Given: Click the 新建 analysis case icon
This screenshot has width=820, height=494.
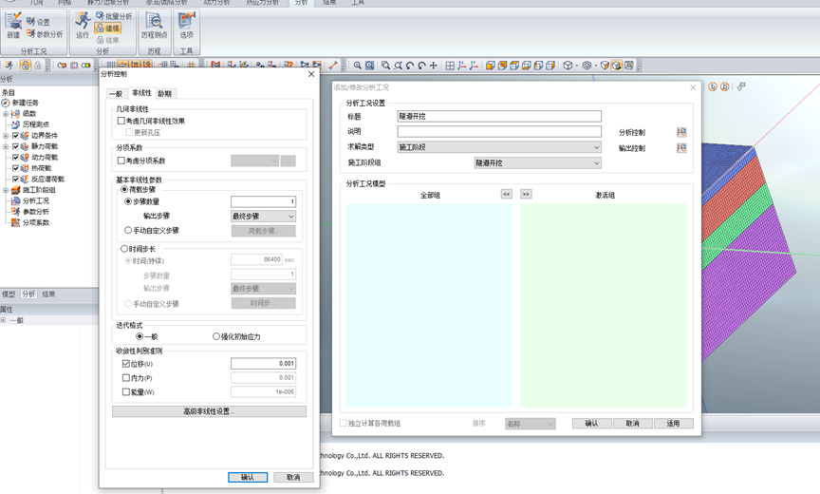Looking at the screenshot, I should pyautogui.click(x=13, y=25).
